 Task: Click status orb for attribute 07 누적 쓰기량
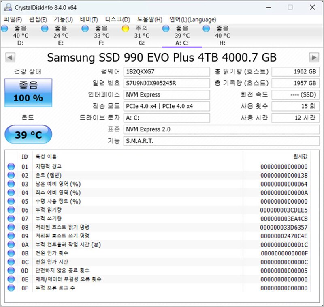[11, 219]
